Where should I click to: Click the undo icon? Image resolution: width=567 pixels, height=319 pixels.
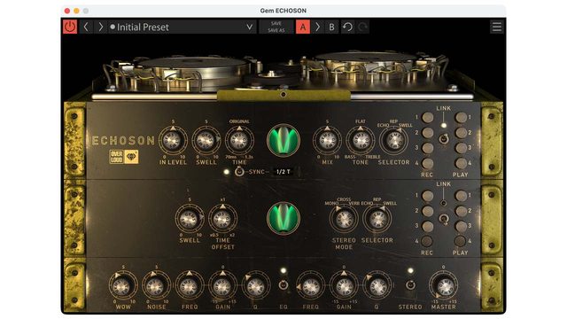click(347, 27)
